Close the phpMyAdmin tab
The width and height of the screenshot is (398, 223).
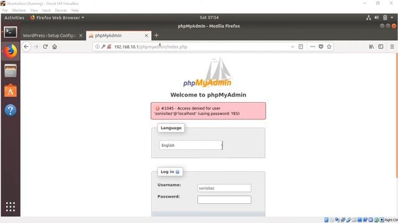[x=147, y=36]
